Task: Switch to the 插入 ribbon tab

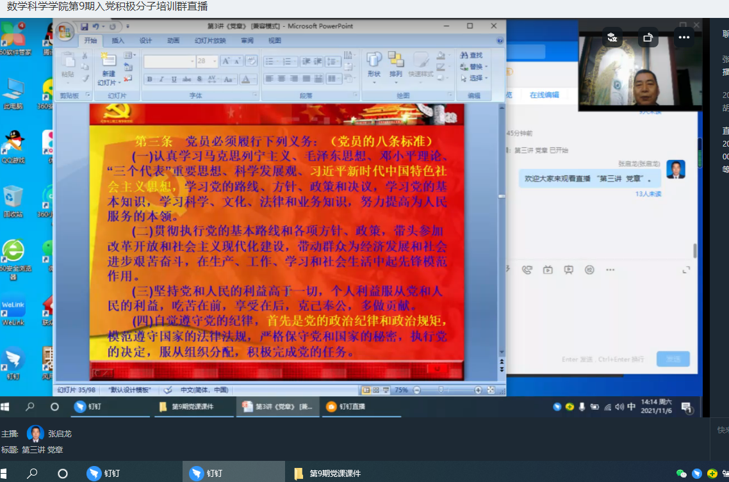Action: click(x=118, y=41)
